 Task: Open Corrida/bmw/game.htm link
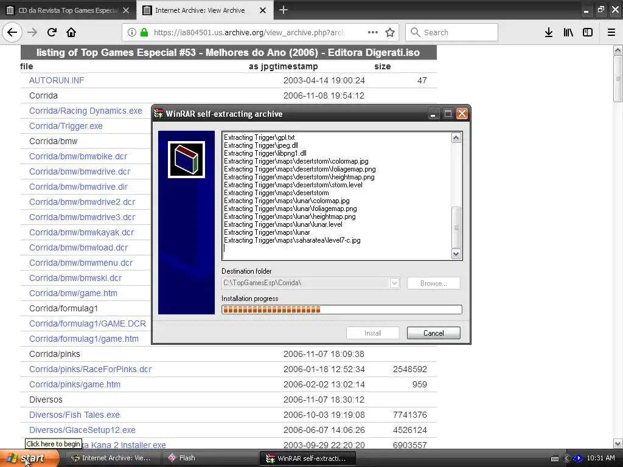pos(73,293)
